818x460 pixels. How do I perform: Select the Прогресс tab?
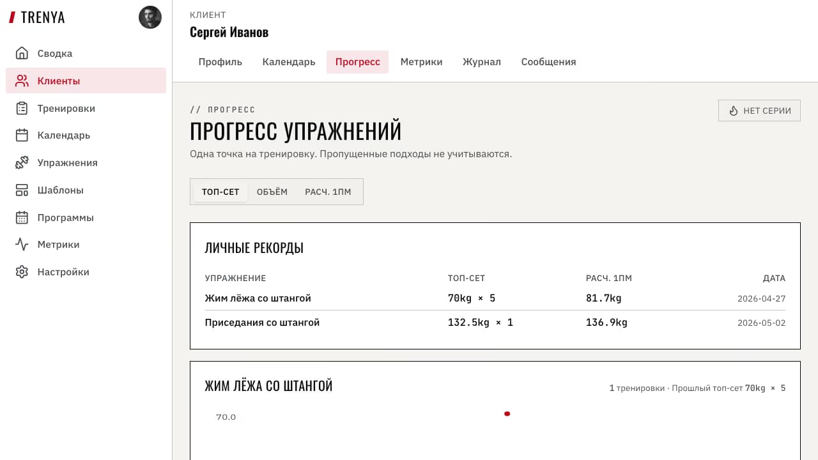pos(358,62)
